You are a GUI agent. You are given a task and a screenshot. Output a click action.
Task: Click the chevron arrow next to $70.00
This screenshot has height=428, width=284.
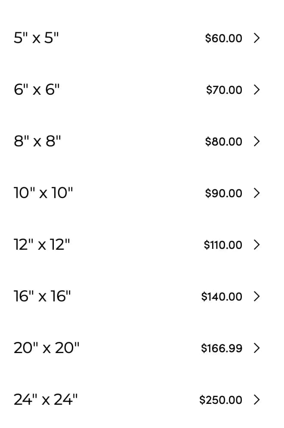click(256, 90)
